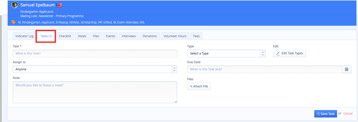The image size is (358, 122).
Task: Click Samuel Epelbaum's profile avatar
Action: pyautogui.click(x=15, y=5)
